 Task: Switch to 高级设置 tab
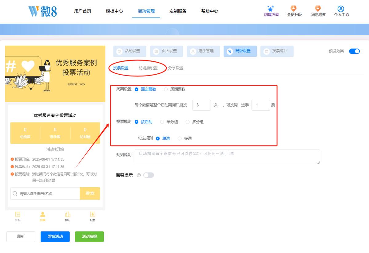240,51
